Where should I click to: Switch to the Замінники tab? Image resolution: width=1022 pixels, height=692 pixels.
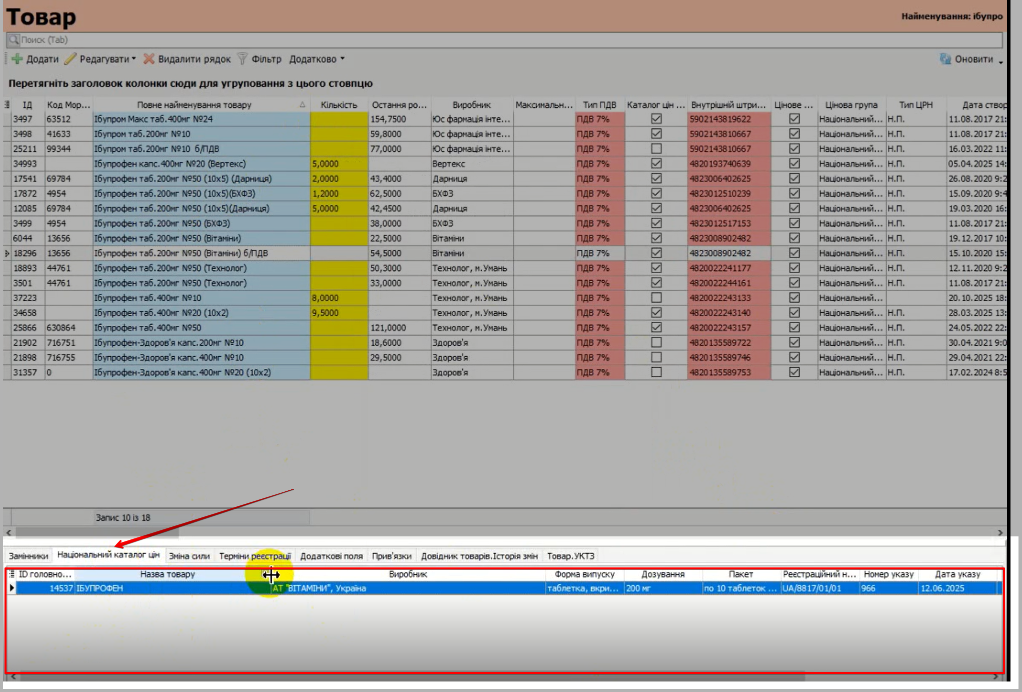[29, 556]
